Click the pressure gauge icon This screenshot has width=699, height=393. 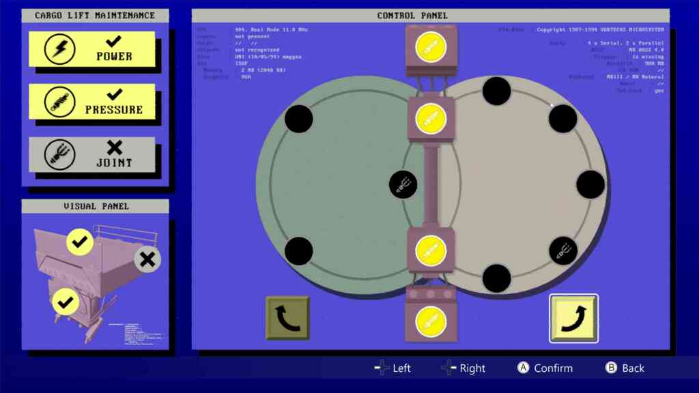[x=60, y=102]
